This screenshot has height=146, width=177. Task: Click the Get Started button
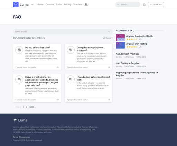coord(156,4)
